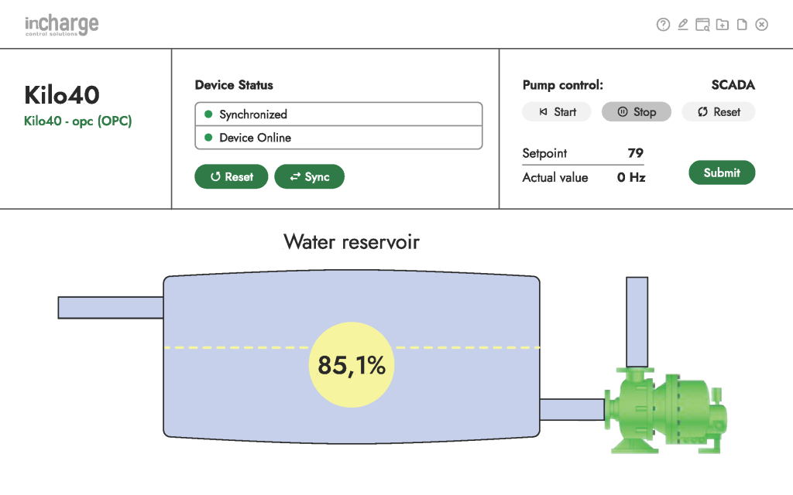
Task: Open the window search inspect icon
Action: [702, 25]
